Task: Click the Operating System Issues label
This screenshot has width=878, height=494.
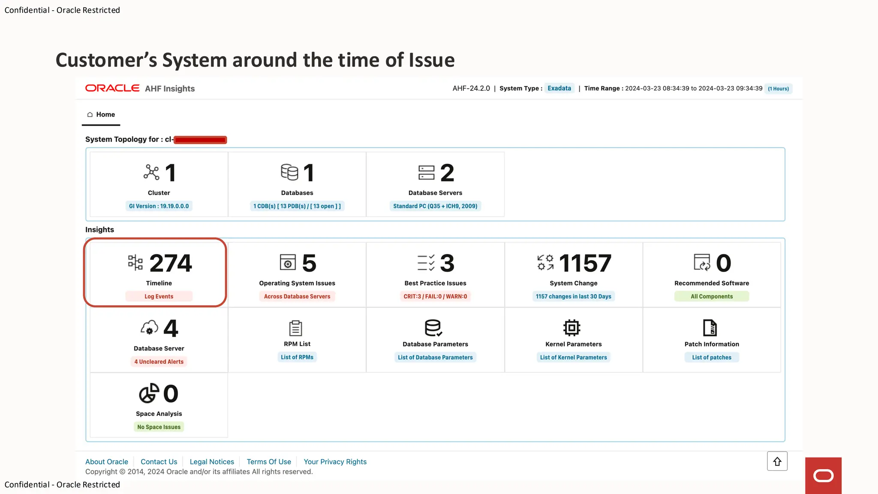Action: (297, 283)
